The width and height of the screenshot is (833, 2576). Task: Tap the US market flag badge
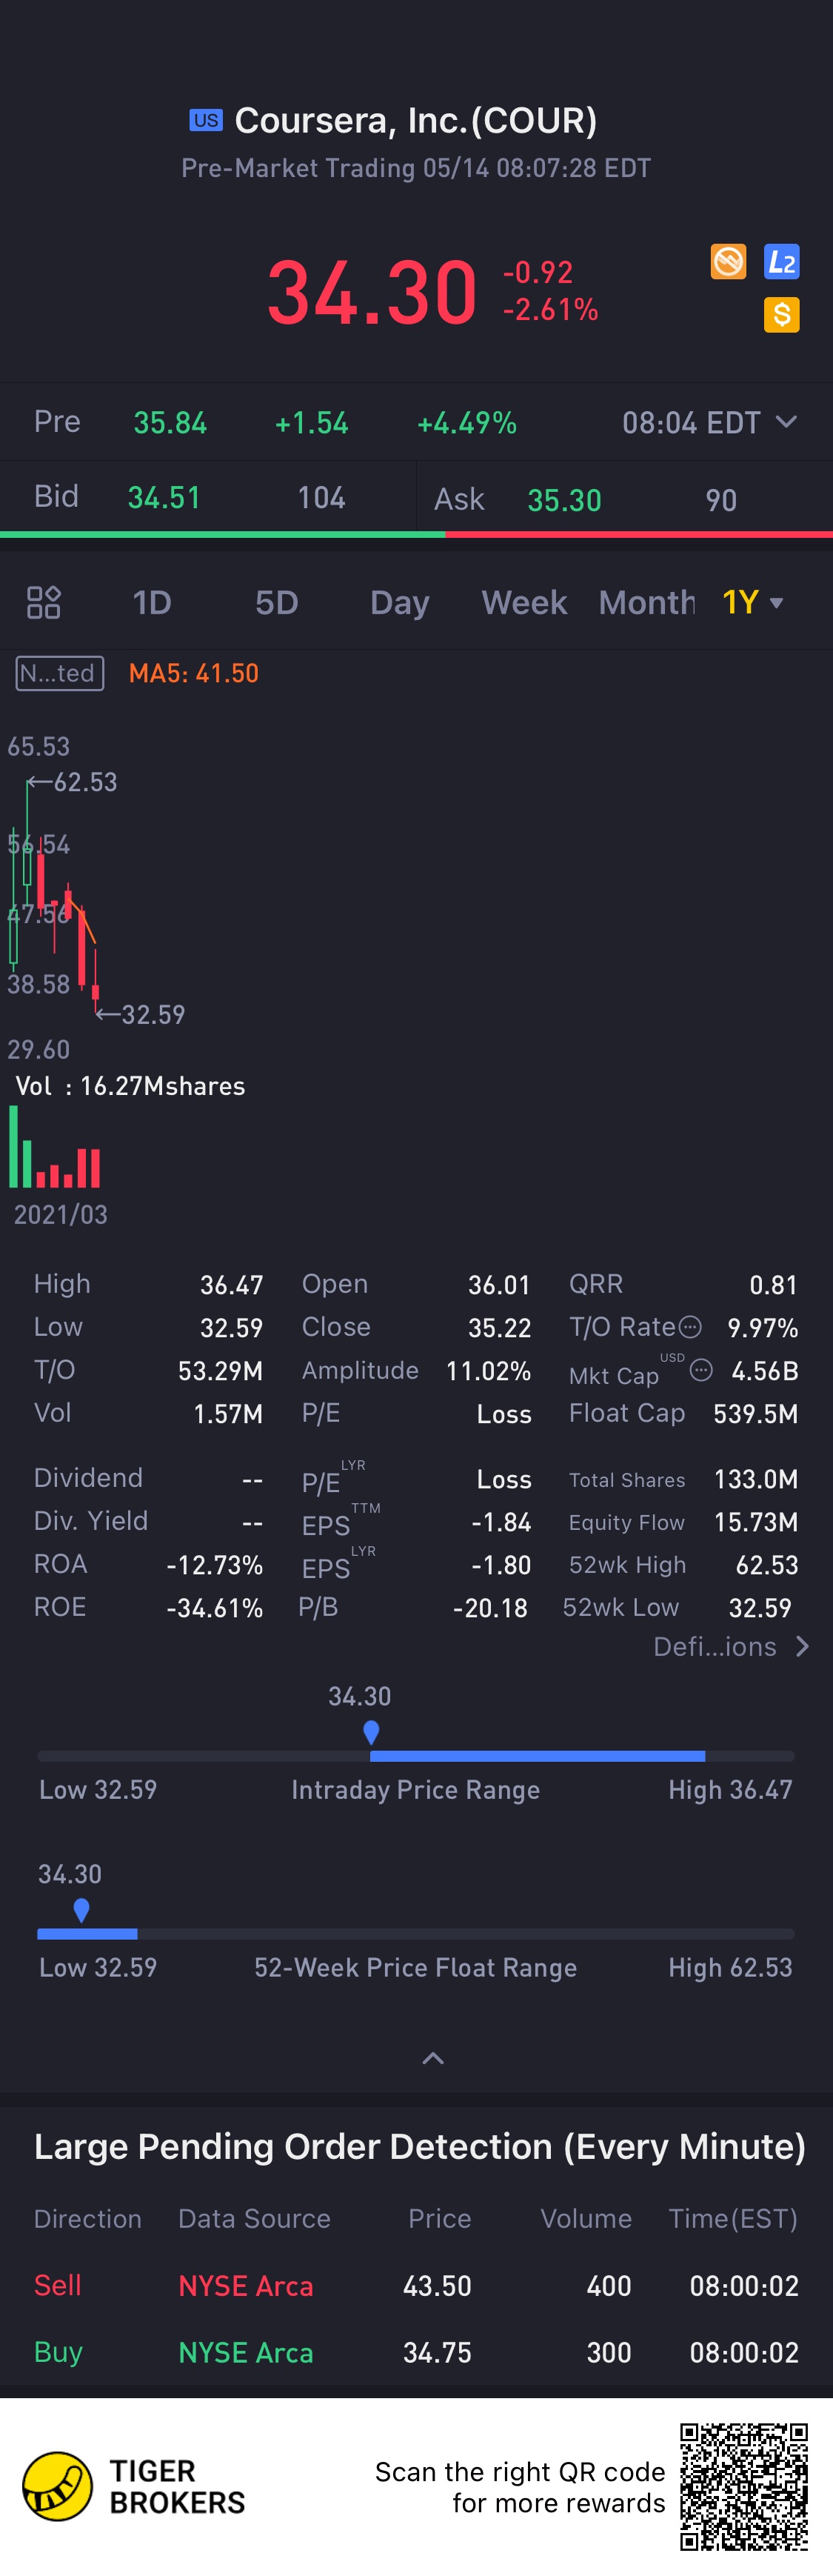point(206,121)
